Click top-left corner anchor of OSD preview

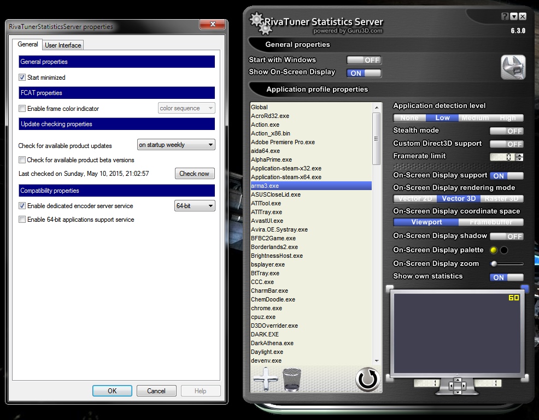389,288
